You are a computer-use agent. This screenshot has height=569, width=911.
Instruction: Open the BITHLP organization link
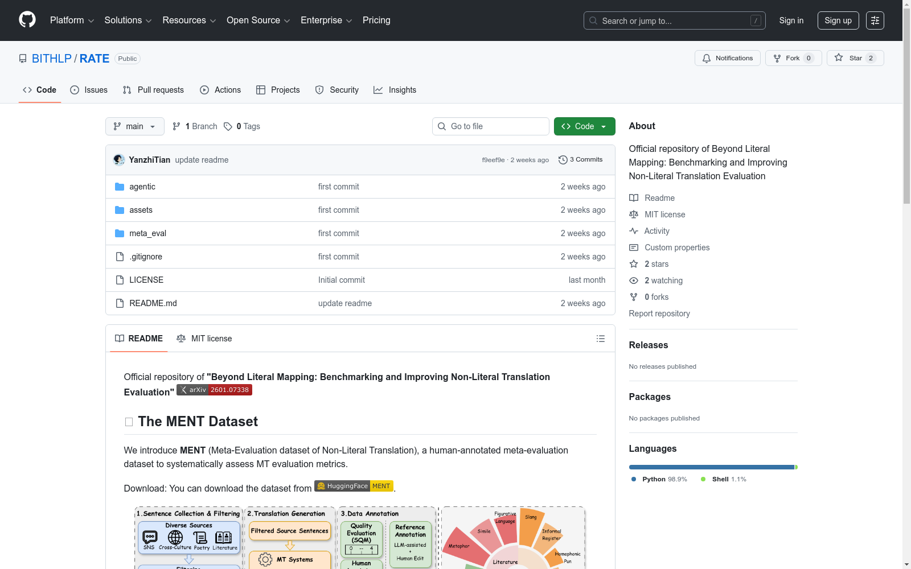click(x=52, y=59)
